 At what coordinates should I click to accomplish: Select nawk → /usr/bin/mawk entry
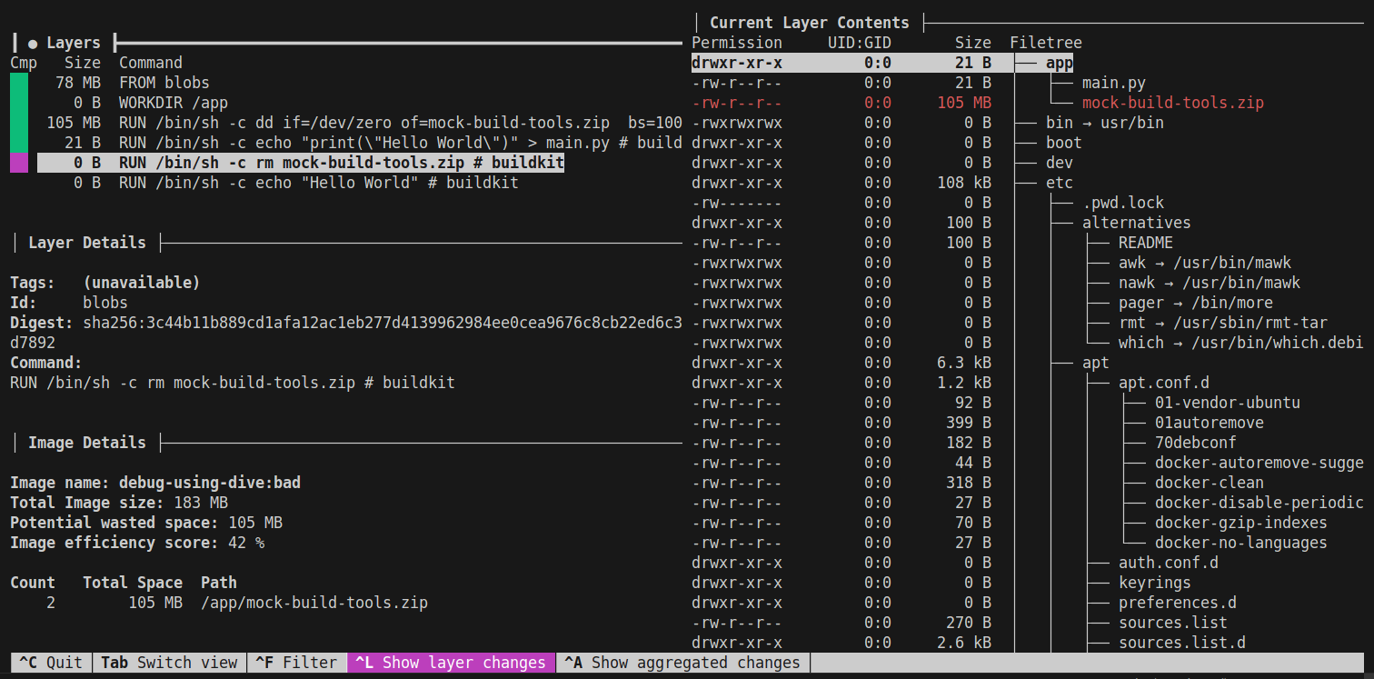point(1209,283)
